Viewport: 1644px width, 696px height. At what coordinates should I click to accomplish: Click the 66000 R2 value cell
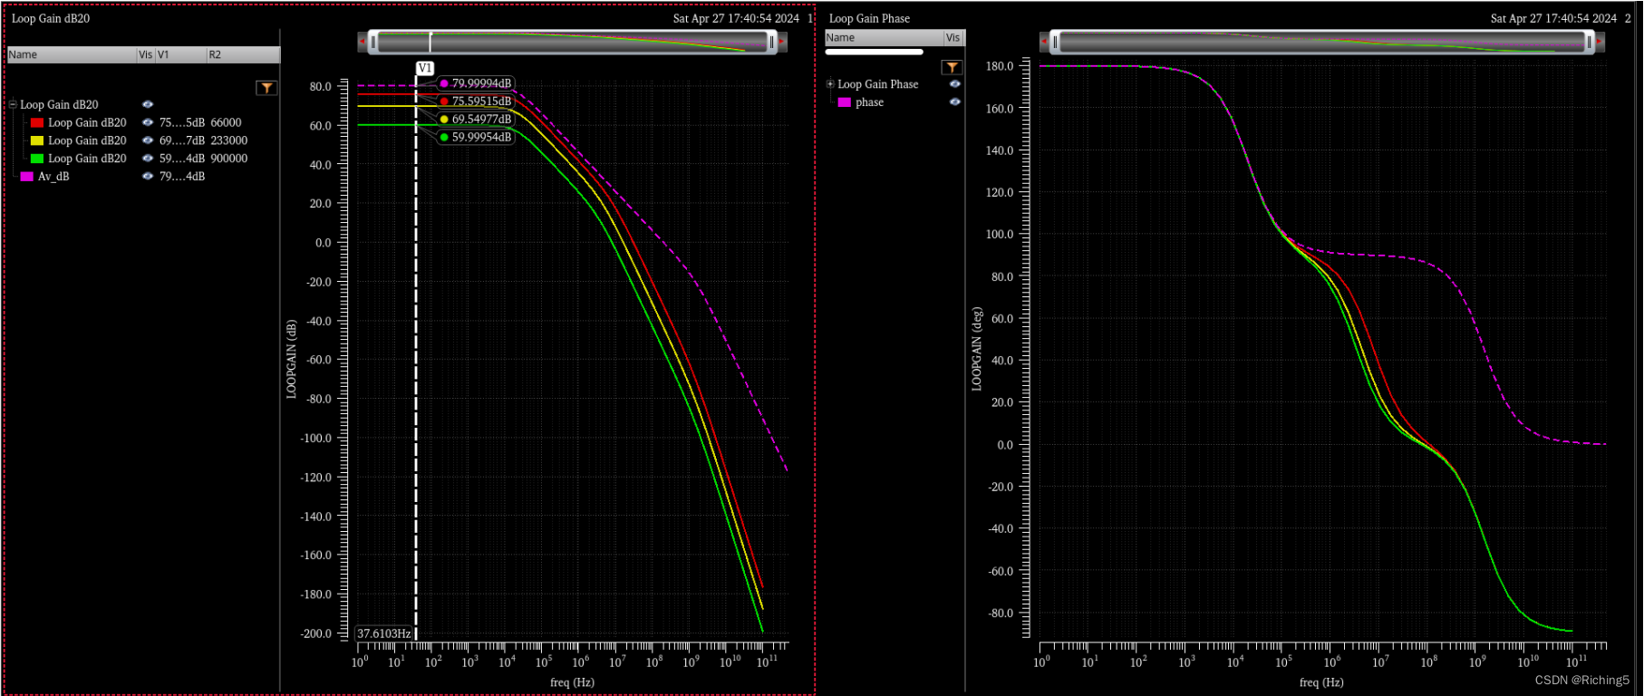click(x=227, y=122)
